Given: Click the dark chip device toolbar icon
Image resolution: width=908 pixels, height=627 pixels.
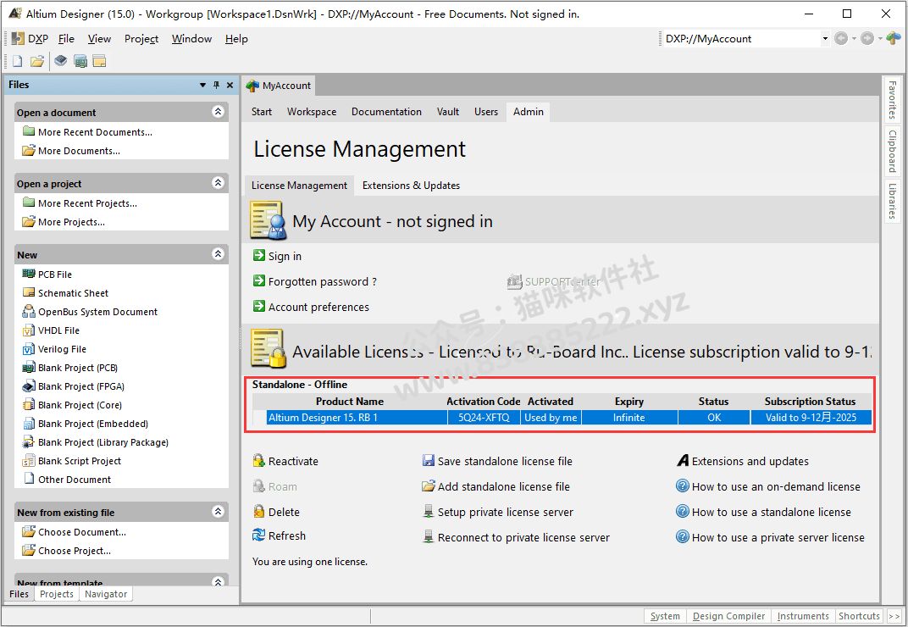Looking at the screenshot, I should point(61,61).
